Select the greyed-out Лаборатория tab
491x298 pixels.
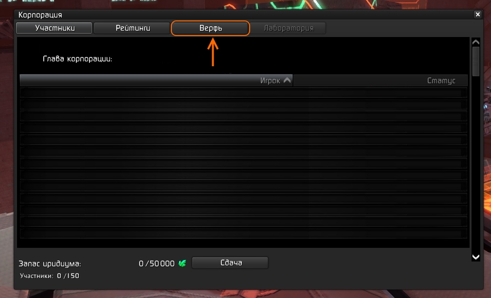pyautogui.click(x=288, y=28)
